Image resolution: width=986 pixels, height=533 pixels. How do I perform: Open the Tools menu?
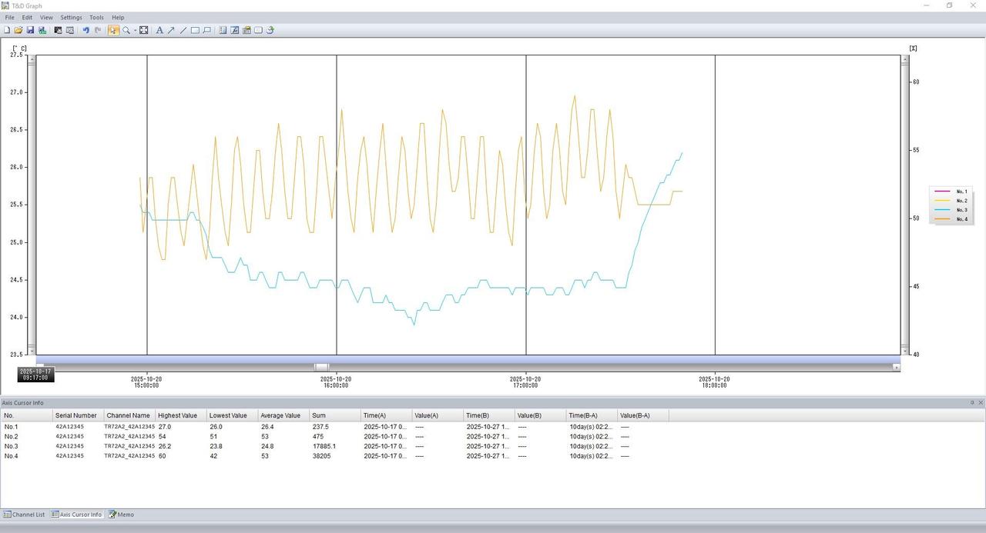pos(96,17)
